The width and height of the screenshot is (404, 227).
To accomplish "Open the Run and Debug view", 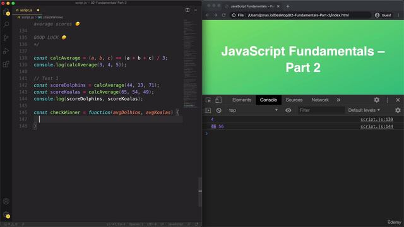I will 6,51.
